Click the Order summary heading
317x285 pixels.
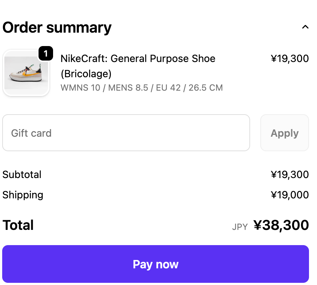coord(57,27)
